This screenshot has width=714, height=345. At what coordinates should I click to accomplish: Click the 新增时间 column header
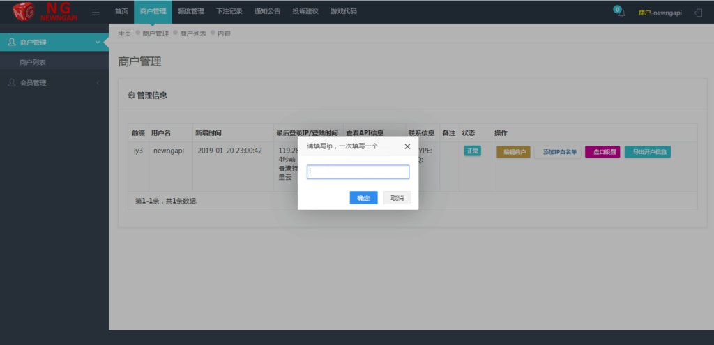(x=208, y=133)
